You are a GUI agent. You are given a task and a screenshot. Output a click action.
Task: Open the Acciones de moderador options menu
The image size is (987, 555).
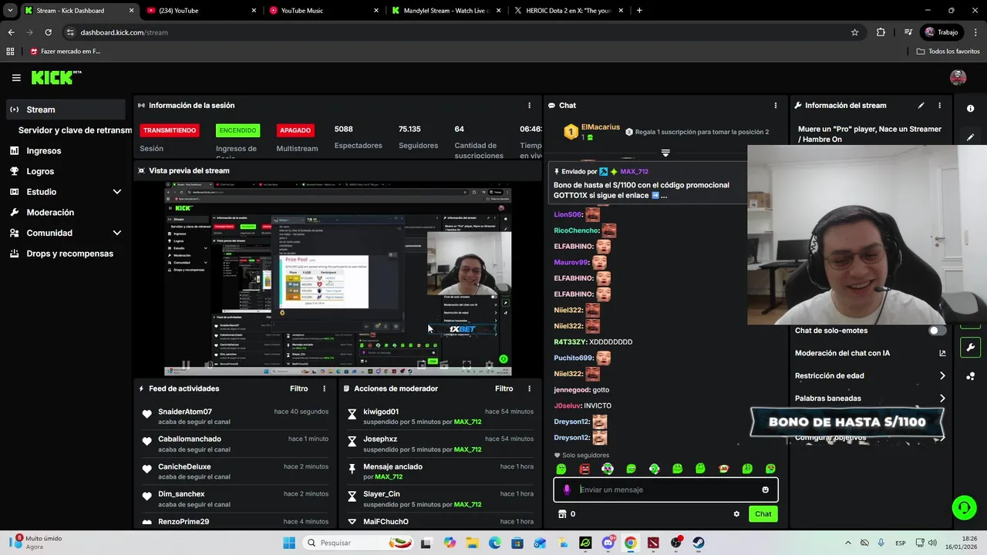529,389
